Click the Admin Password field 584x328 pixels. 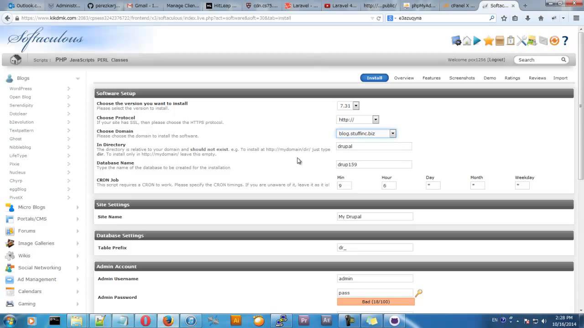pyautogui.click(x=375, y=293)
